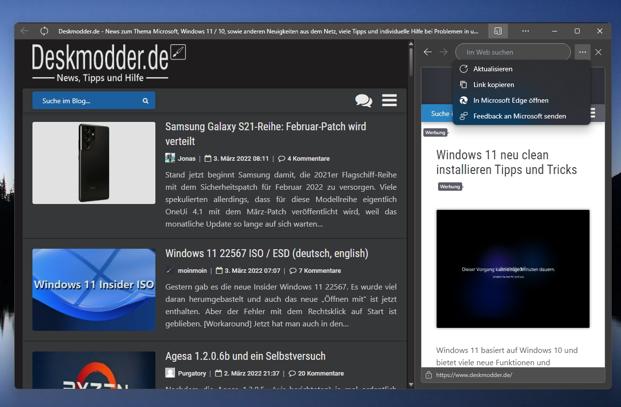This screenshot has height=407, width=621.
Task: Click the back arrow in the app title bar
Action: point(25,31)
